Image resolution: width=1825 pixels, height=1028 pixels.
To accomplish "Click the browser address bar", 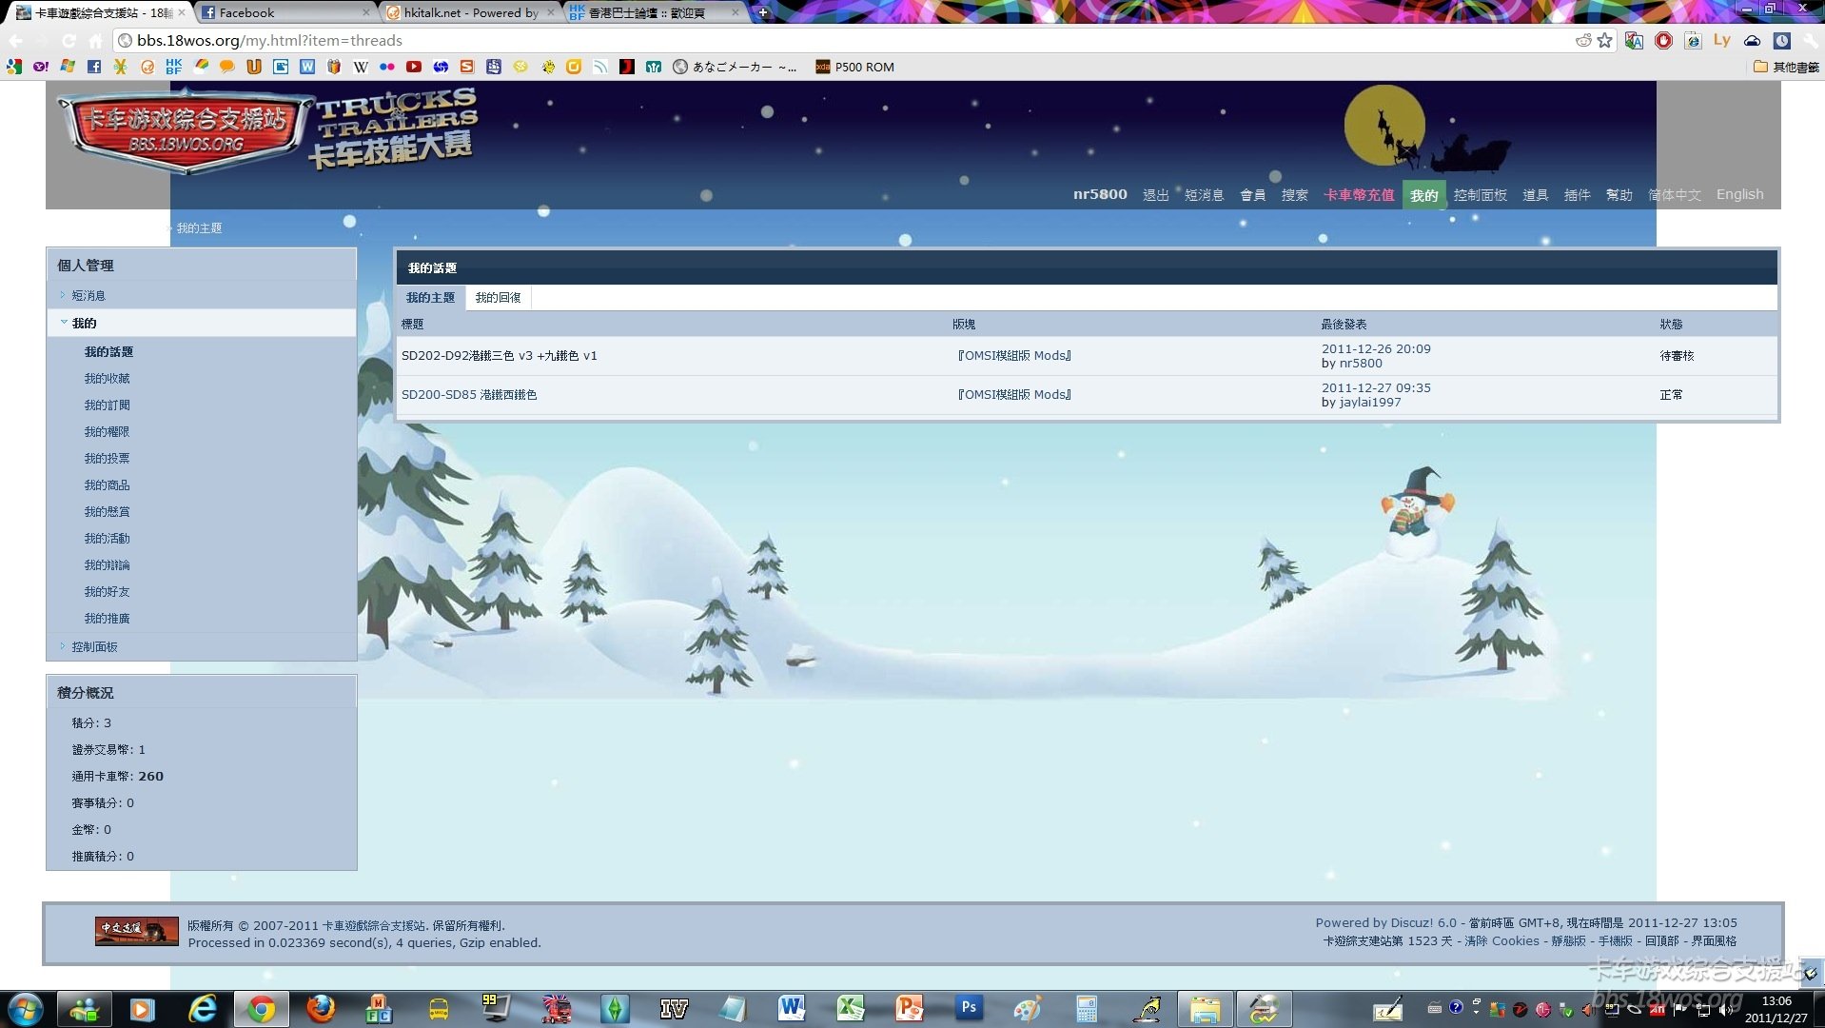I will (x=761, y=40).
